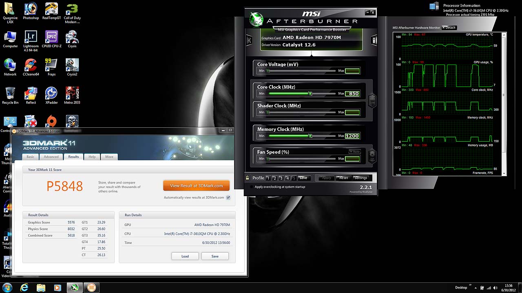522x293 pixels.
Task: Click the Fan Speed slider handle
Action: pyautogui.click(x=268, y=159)
